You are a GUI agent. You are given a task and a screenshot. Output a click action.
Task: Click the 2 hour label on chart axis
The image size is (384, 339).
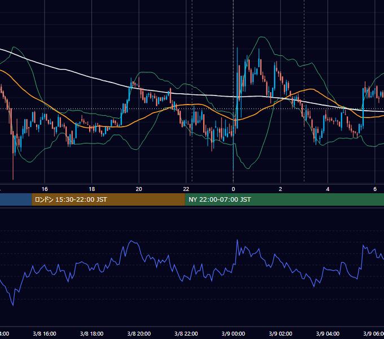[x=281, y=189]
